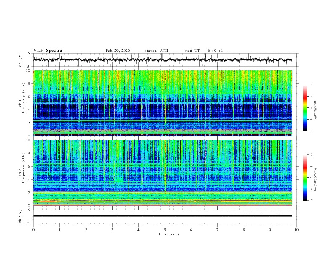
Task: Select the ch.1 colorbar "log(PSD)(V²/Hz)" label
Action: coord(316,110)
